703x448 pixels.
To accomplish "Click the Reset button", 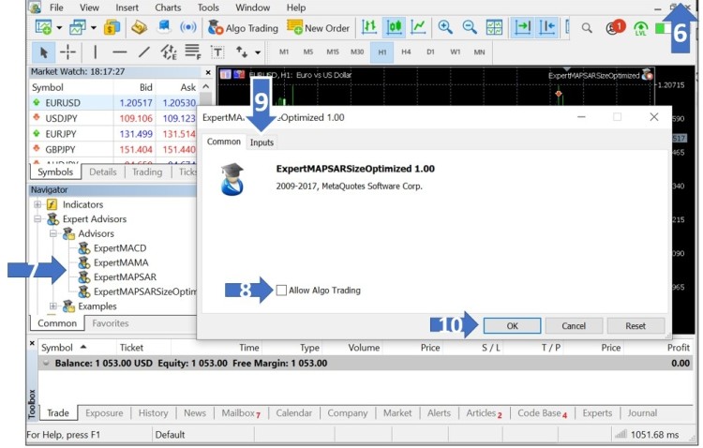I will click(635, 326).
